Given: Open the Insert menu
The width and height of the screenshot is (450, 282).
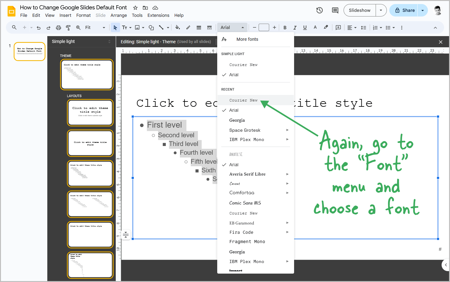Looking at the screenshot, I should pos(65,15).
